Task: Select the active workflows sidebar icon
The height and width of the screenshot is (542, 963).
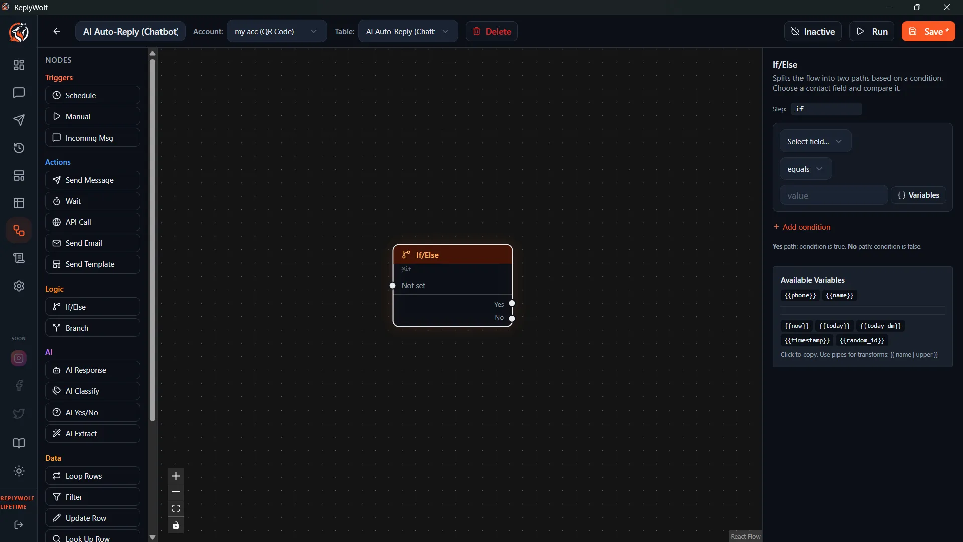Action: coord(19,231)
